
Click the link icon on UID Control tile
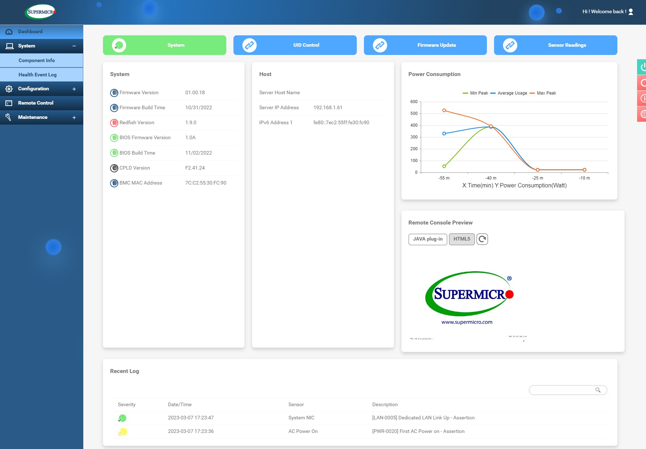(250, 45)
